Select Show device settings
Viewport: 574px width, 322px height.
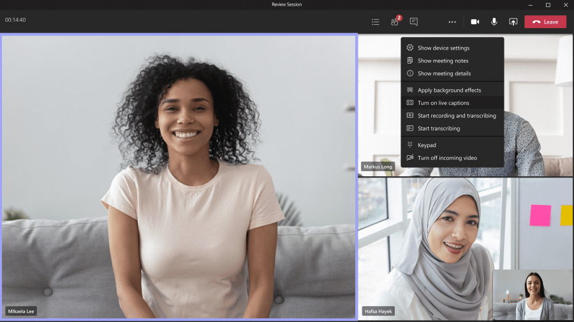tap(443, 48)
